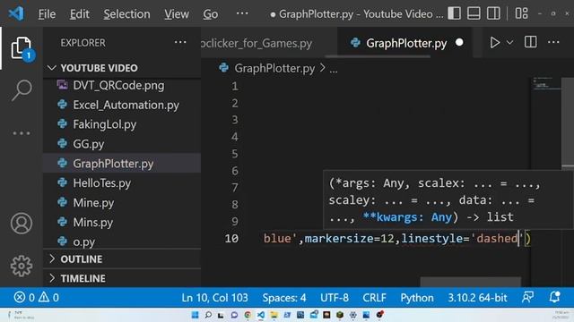
Task: Open the File menu
Action: click(x=48, y=14)
